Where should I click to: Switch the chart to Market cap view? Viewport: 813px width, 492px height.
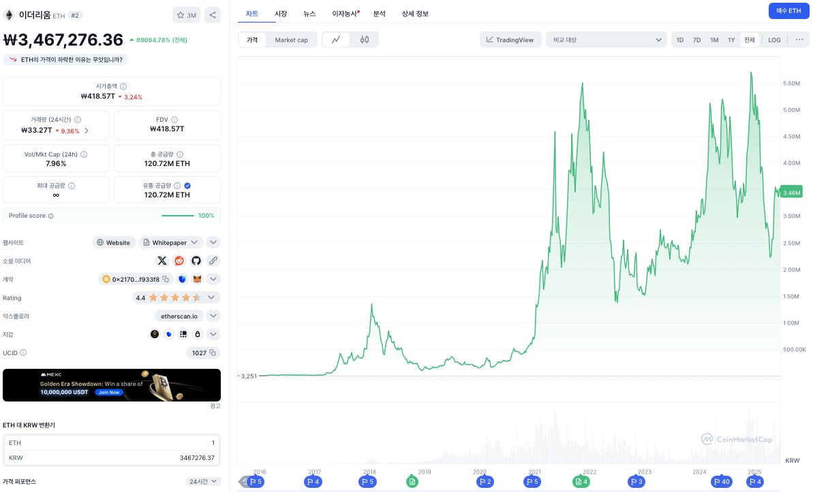point(291,40)
